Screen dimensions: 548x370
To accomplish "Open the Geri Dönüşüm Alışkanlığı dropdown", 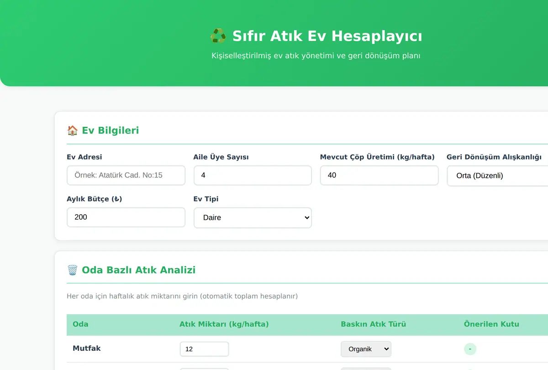I will coord(497,176).
